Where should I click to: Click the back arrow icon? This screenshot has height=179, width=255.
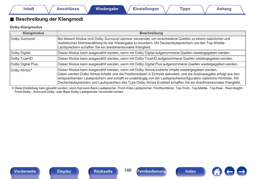(x=229, y=171)
